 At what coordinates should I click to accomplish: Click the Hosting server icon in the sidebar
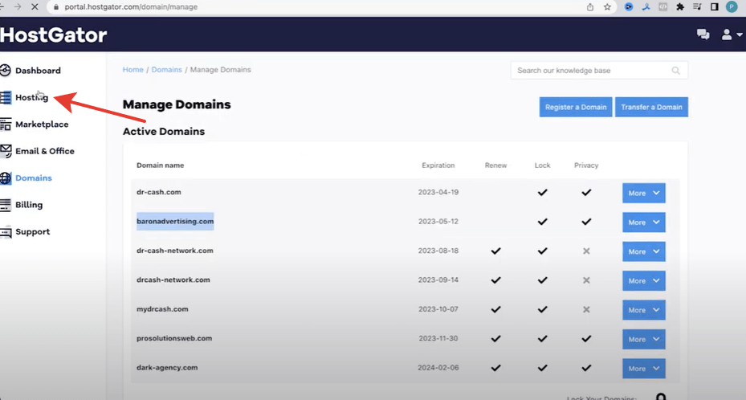(6, 97)
